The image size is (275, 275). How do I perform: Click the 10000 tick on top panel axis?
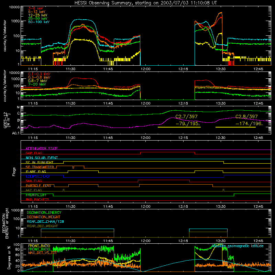[x=14, y=7]
